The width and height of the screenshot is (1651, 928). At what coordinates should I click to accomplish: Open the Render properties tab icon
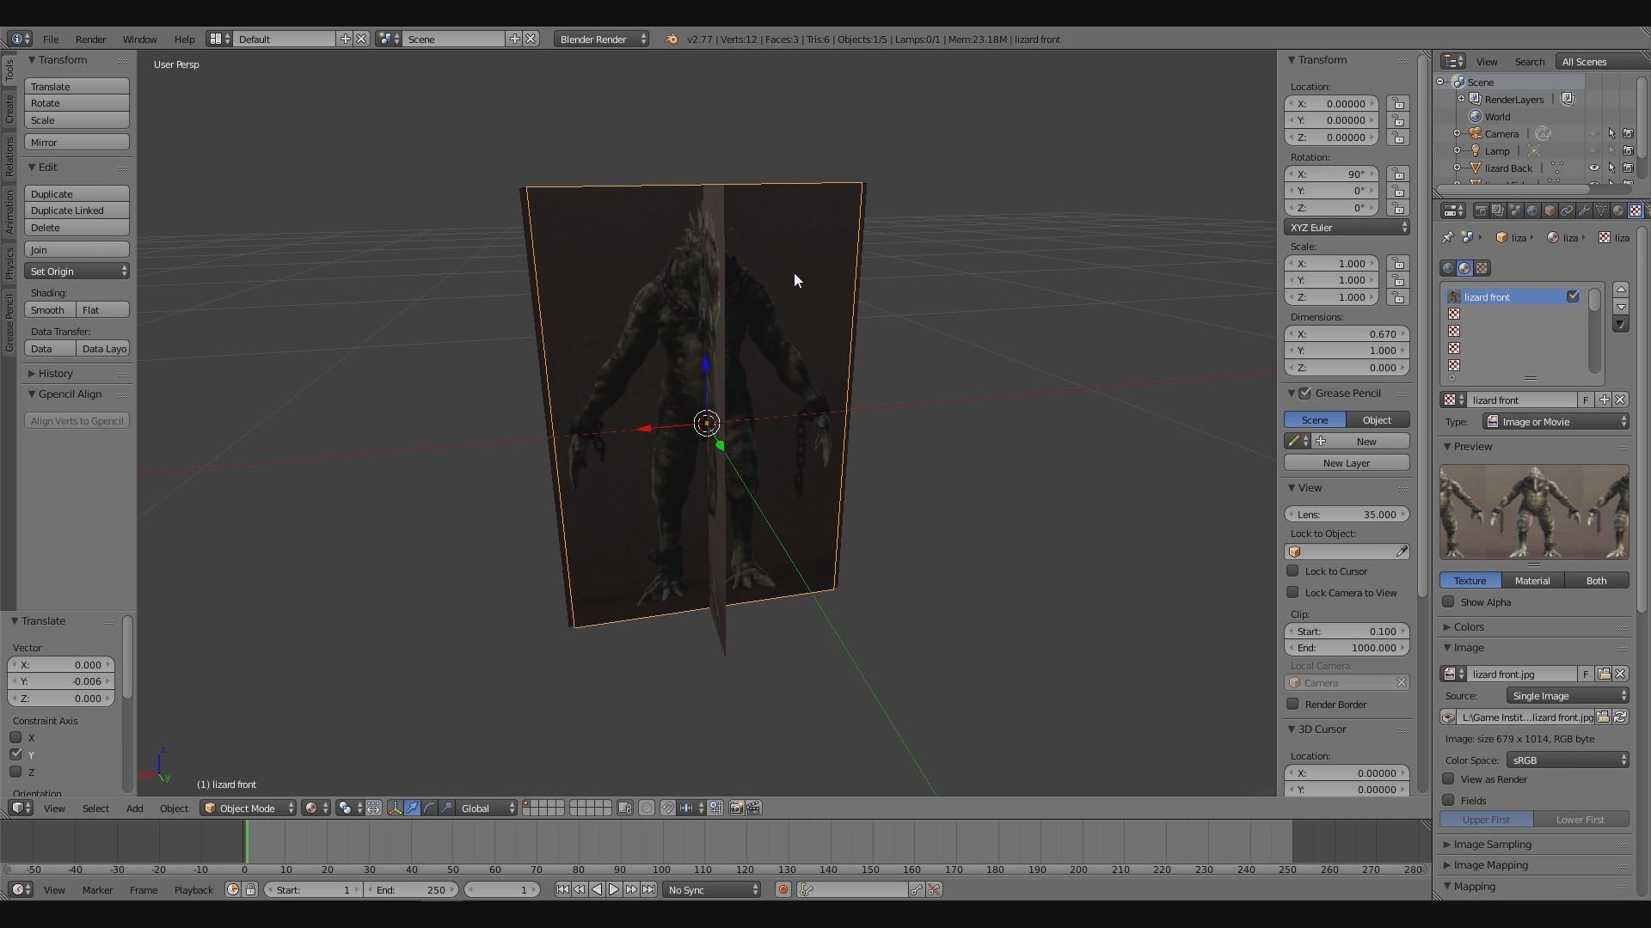tap(1481, 211)
